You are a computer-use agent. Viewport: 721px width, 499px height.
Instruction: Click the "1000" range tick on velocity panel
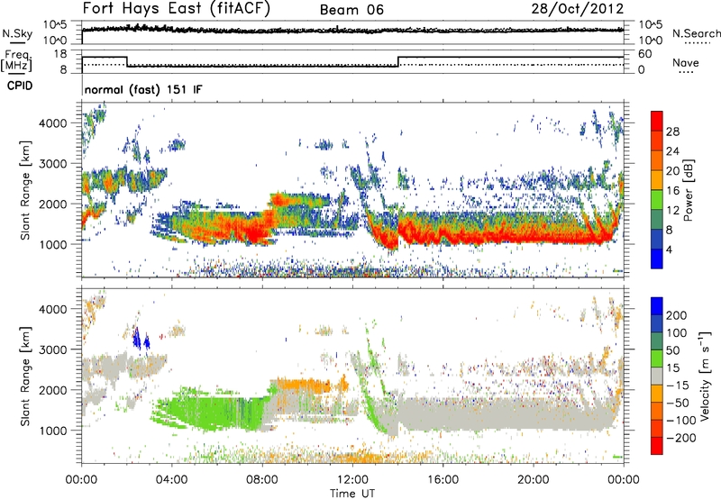pyautogui.click(x=52, y=431)
